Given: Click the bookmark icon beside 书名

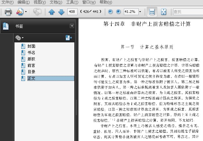Looking at the screenshot, I should [23, 53].
